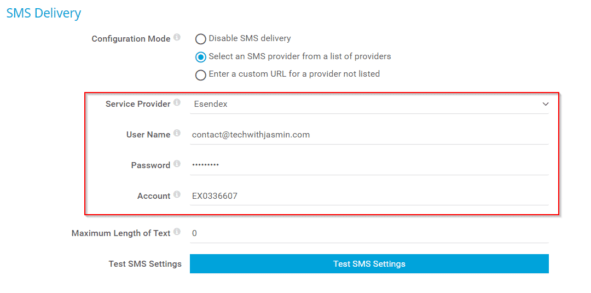Click the SMS Delivery section heading
This screenshot has height=293, width=591.
pyautogui.click(x=44, y=13)
